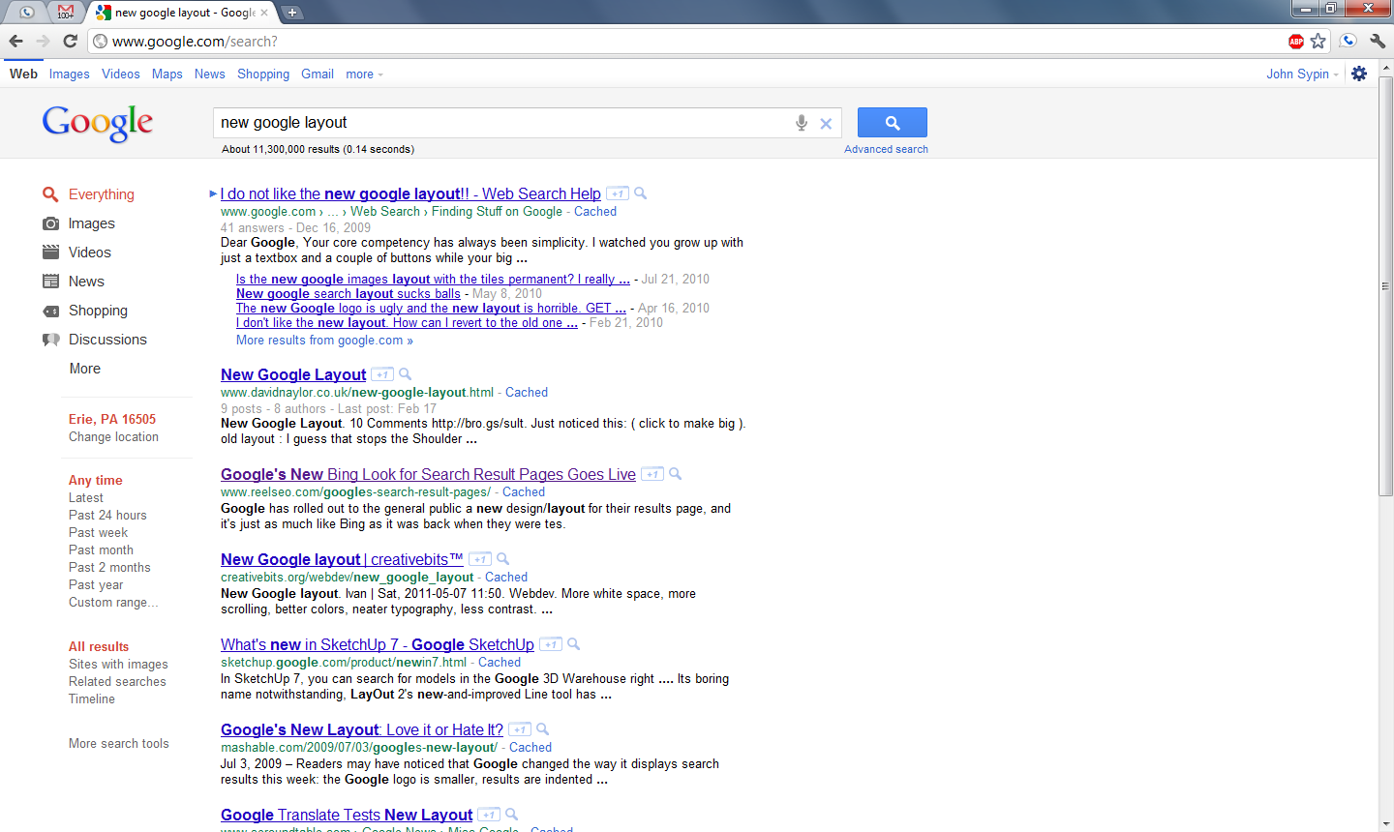Select the Everything filter with red magnifier icon

[x=50, y=193]
